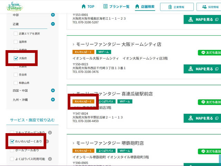
Task: Open 採用情報 recruitment information
Action: click(209, 7)
